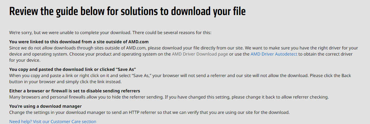Click the "Change the settings" sentence
This screenshot has width=370, height=124.
click(149, 112)
